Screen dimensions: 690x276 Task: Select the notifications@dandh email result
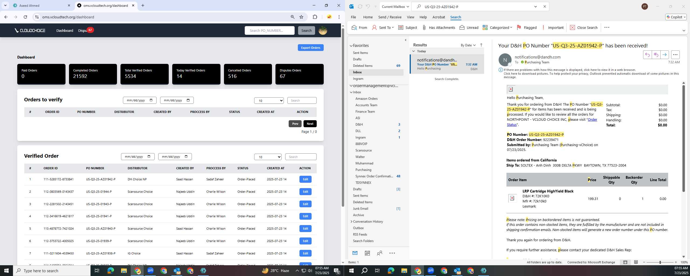447,64
